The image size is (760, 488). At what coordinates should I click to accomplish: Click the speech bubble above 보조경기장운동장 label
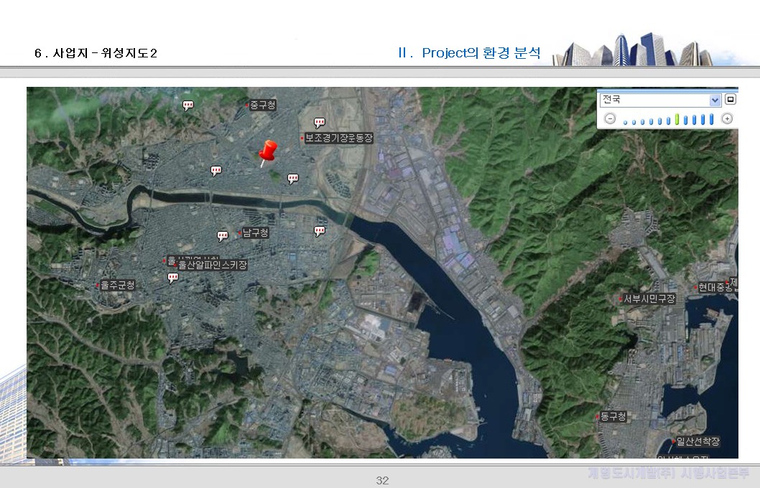click(320, 123)
